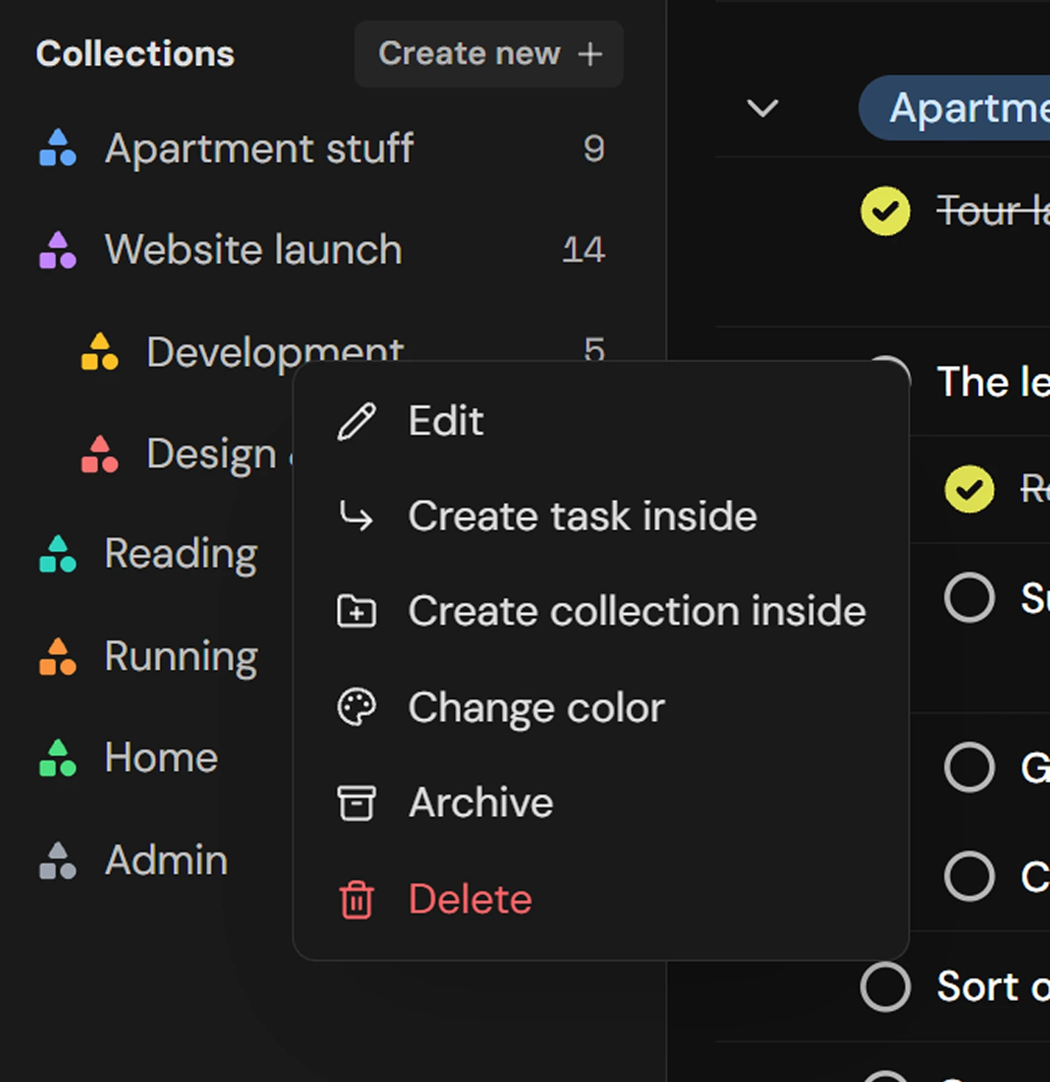
Task: Click the strikethrough Tour task title
Action: [x=993, y=211]
